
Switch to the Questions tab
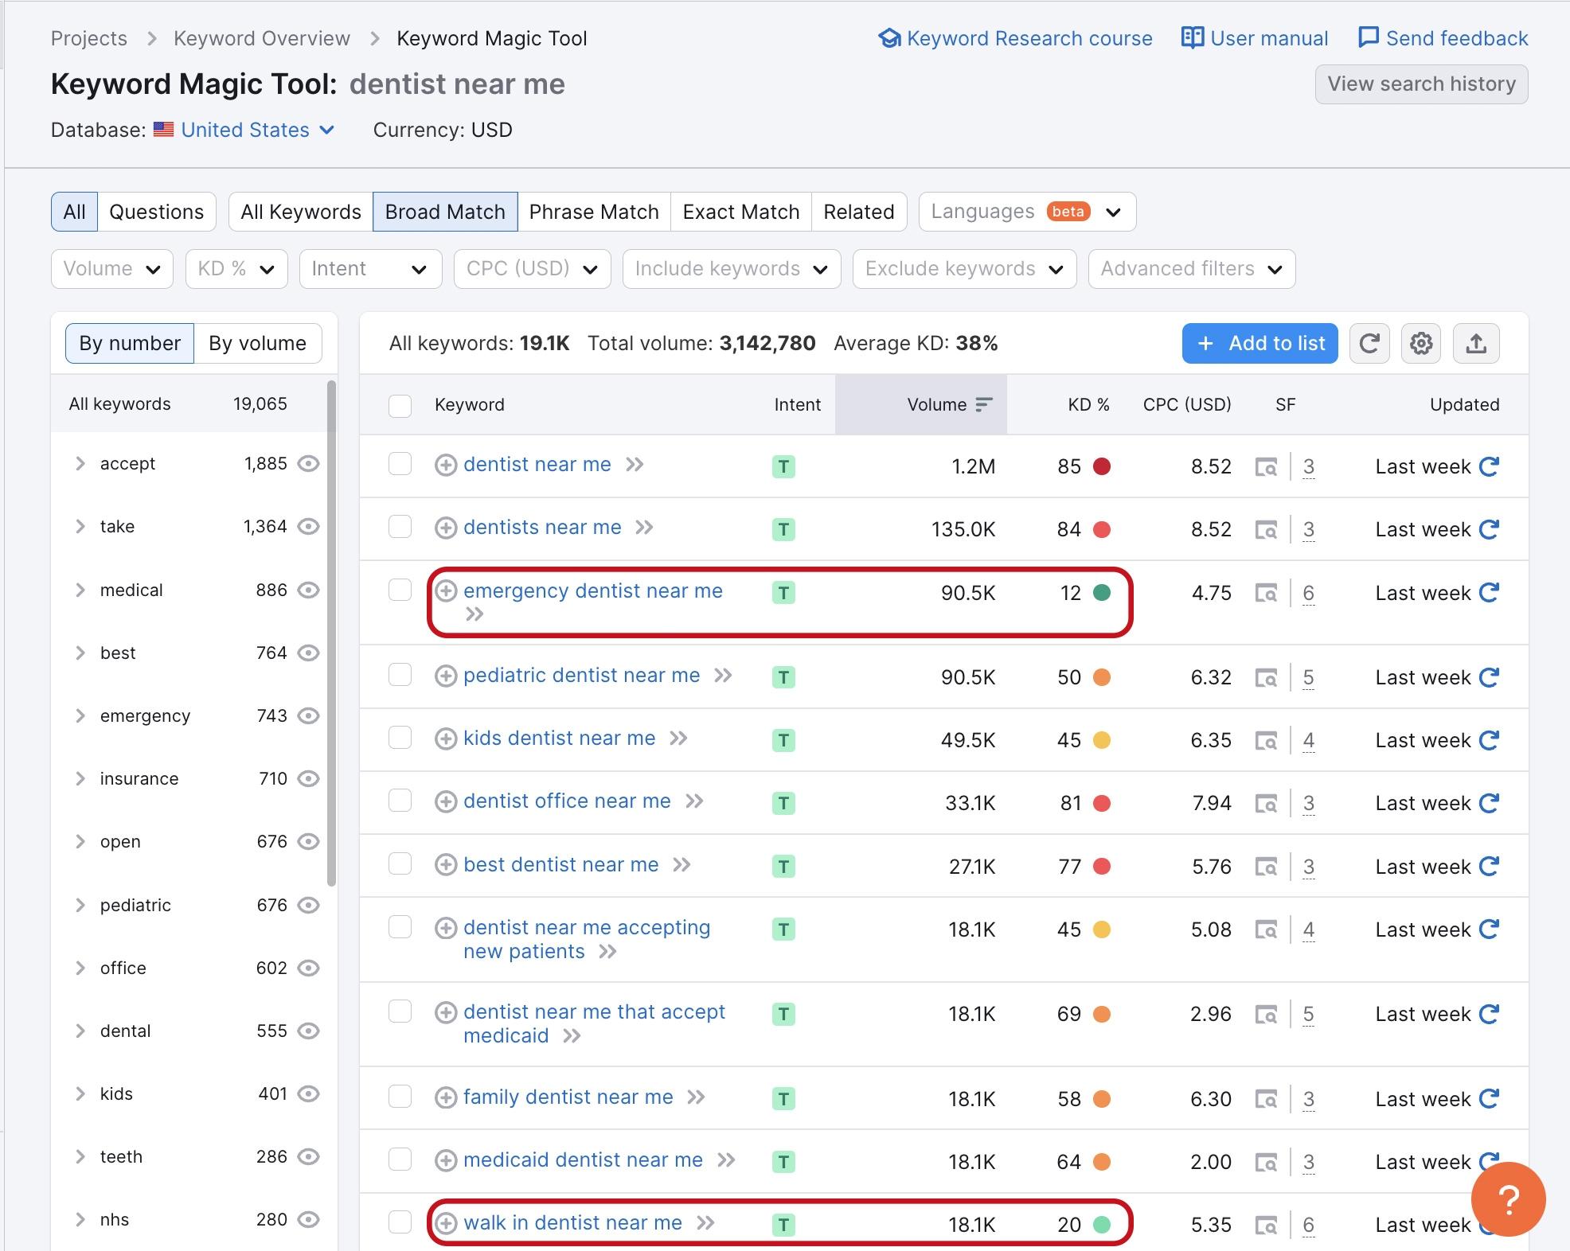(x=157, y=211)
